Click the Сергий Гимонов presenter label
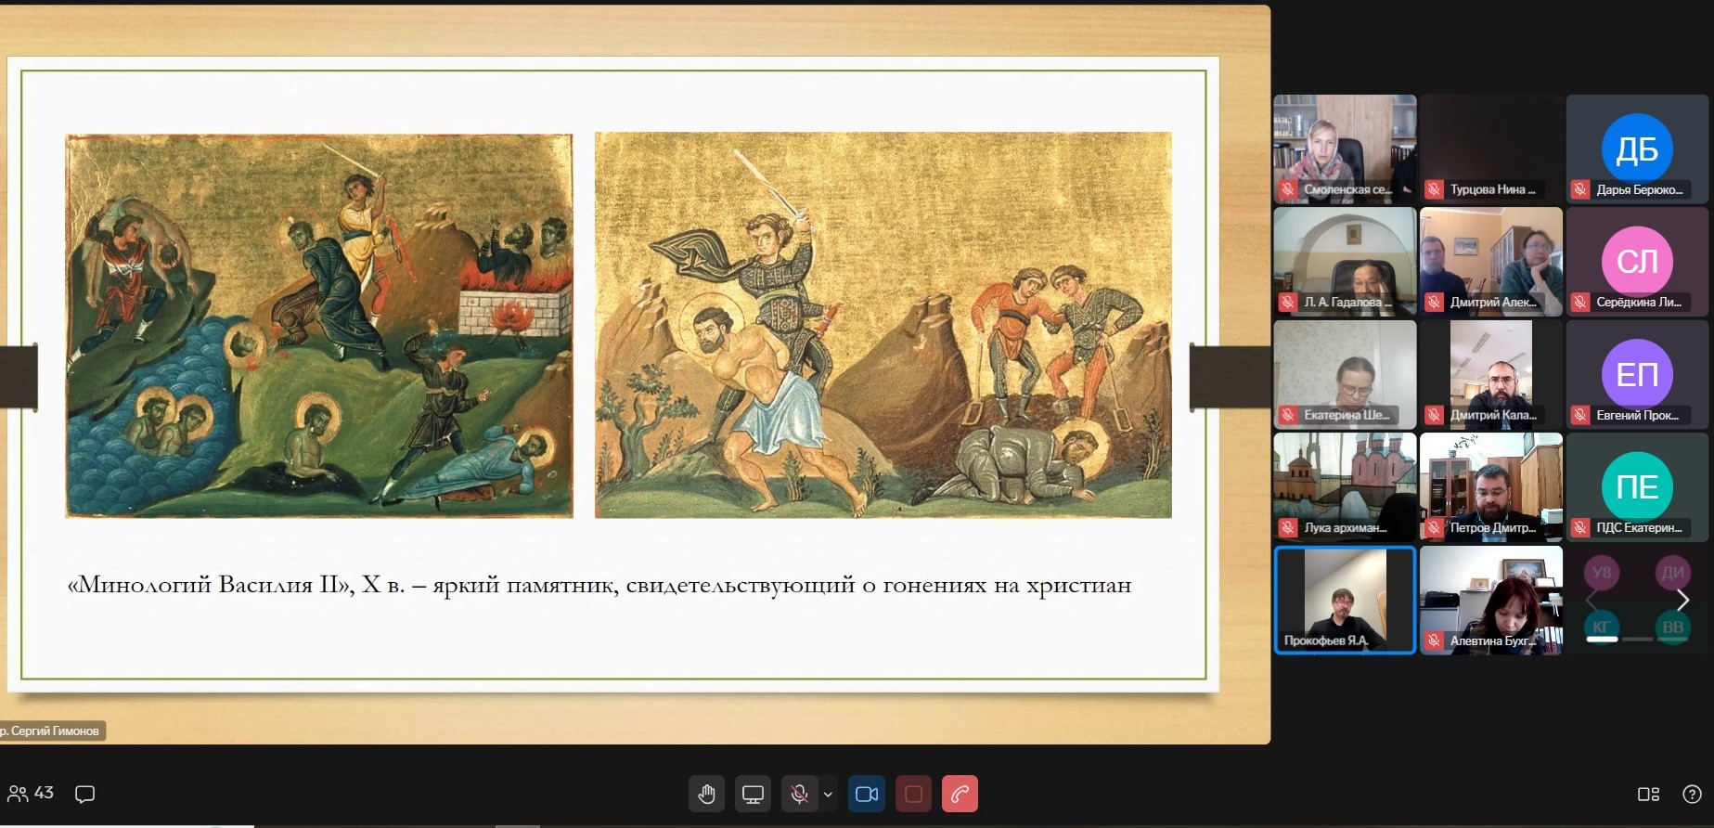 53,731
